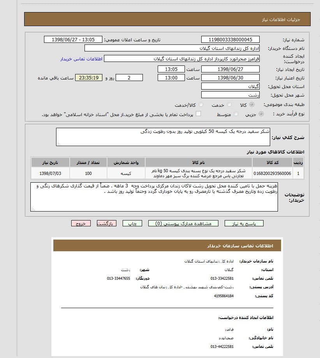Click the 'شهر محل تحویل' field with رشت
The height and width of the screenshot is (358, 320).
[230, 95]
